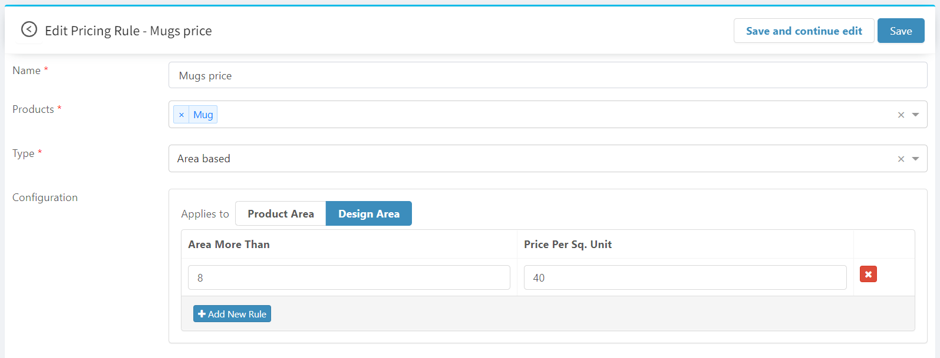The image size is (940, 358).
Task: Expand the Type dropdown arrow
Action: tap(915, 159)
